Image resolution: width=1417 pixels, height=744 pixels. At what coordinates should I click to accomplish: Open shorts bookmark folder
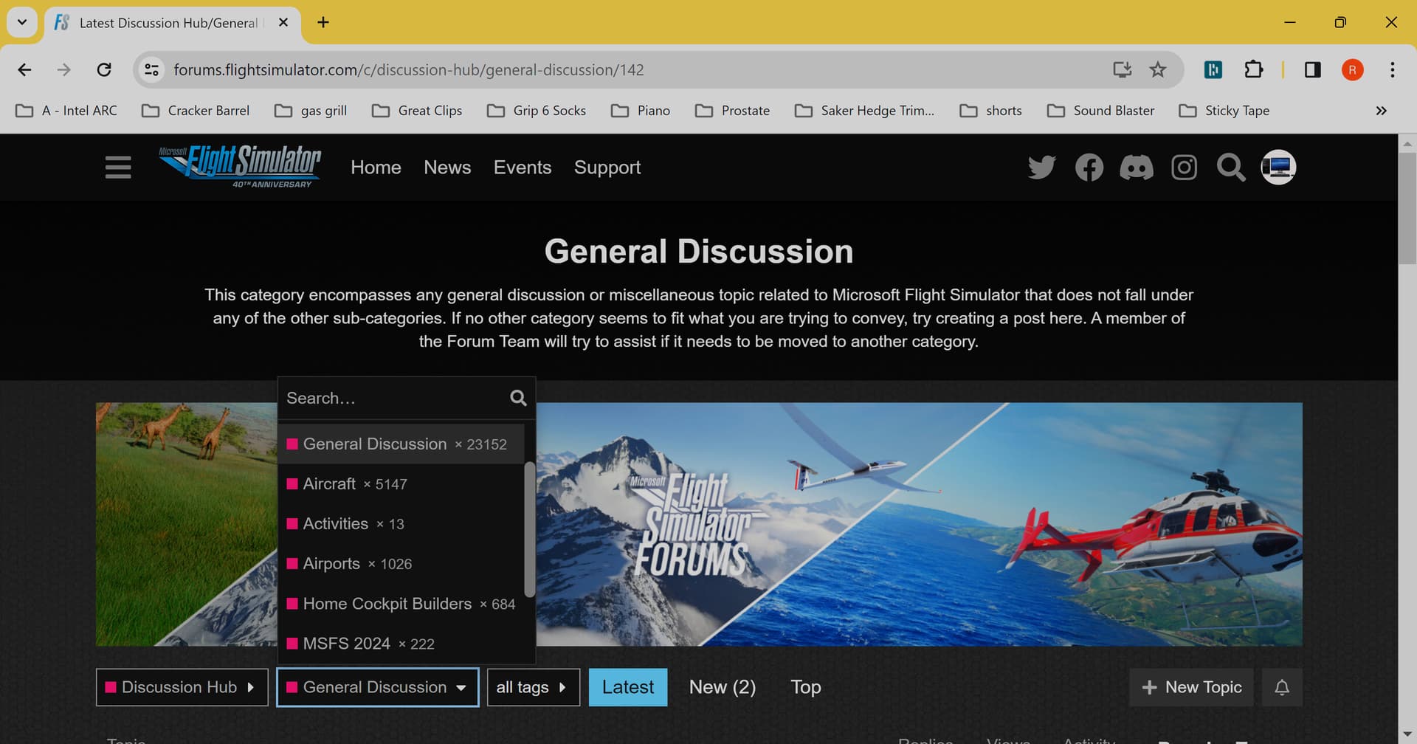pos(991,111)
